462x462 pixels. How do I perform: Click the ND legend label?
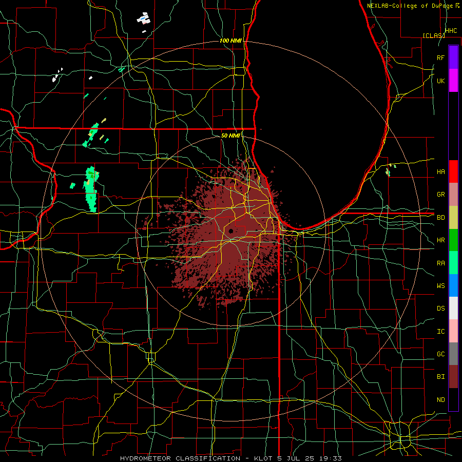pos(440,400)
